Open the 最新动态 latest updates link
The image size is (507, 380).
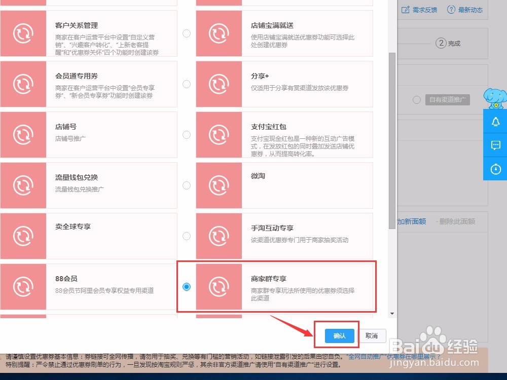[x=464, y=9]
